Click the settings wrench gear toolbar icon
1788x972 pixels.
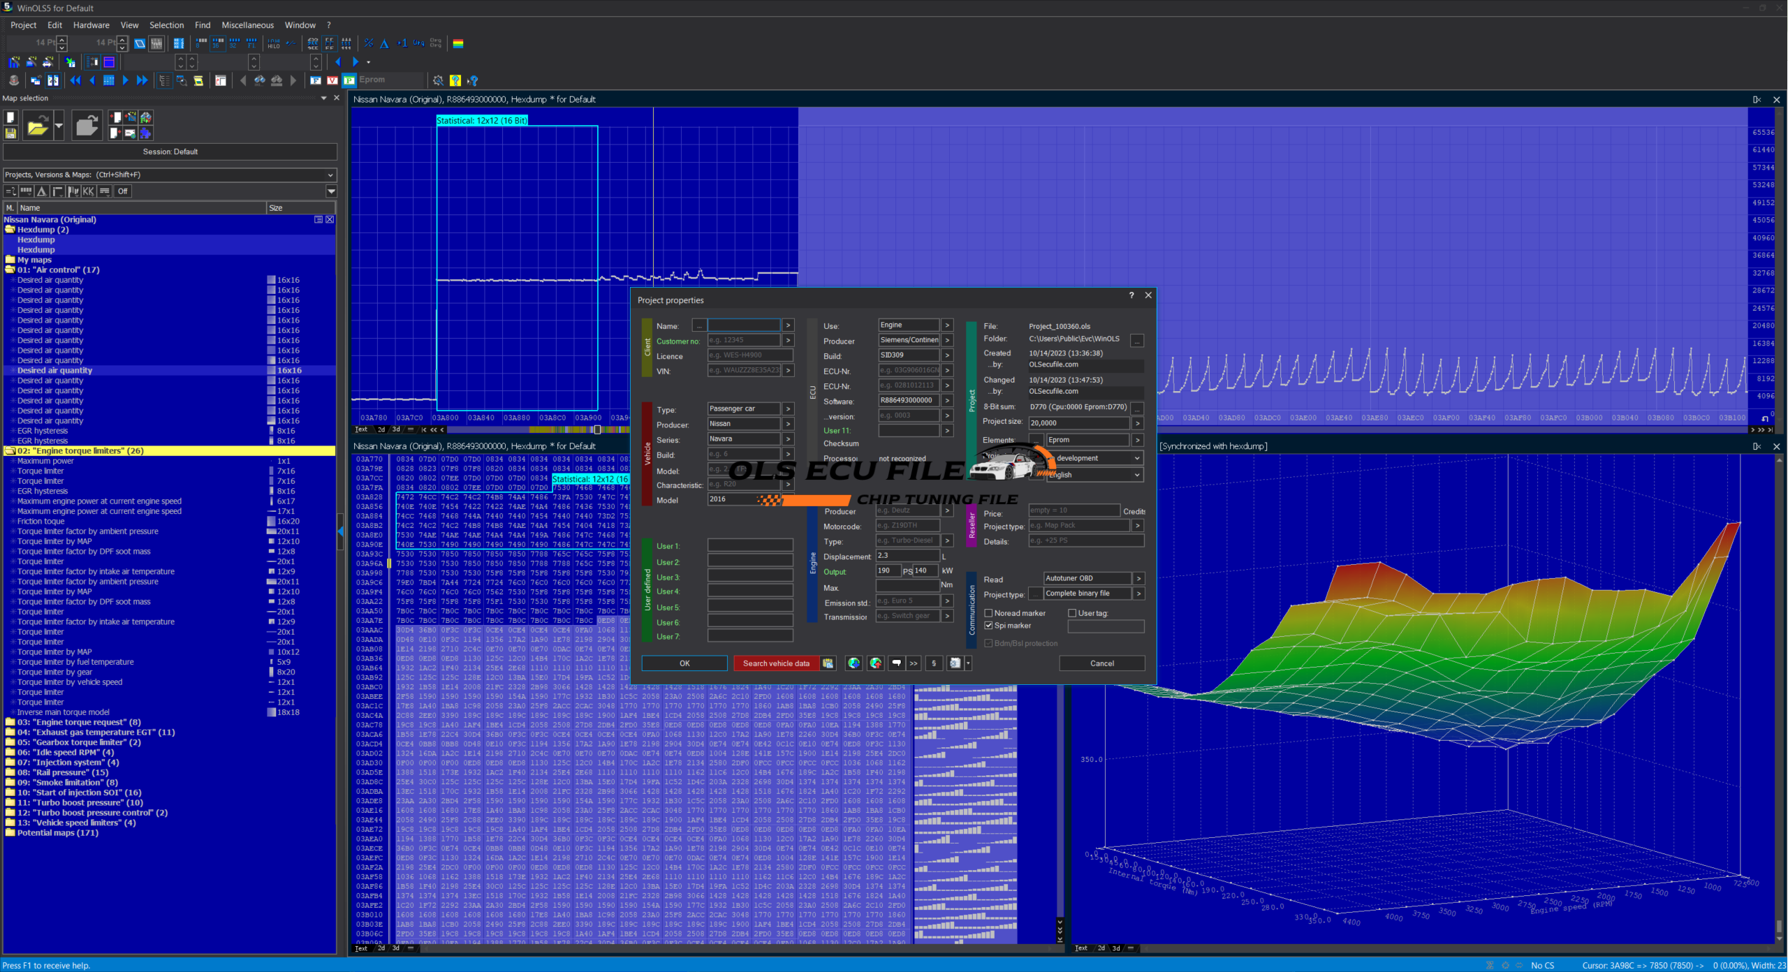[x=438, y=80]
